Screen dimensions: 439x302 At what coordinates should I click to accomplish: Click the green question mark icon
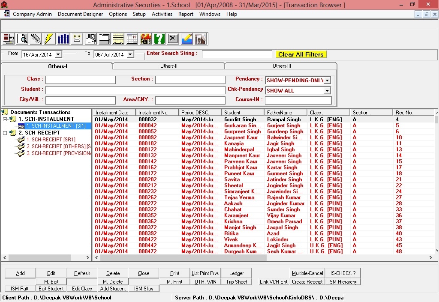159,39
